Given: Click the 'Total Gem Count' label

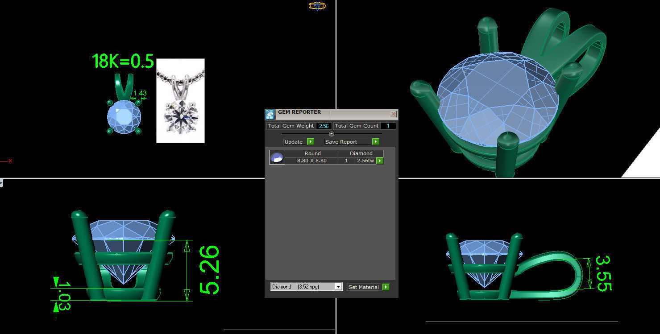Looking at the screenshot, I should coord(357,126).
